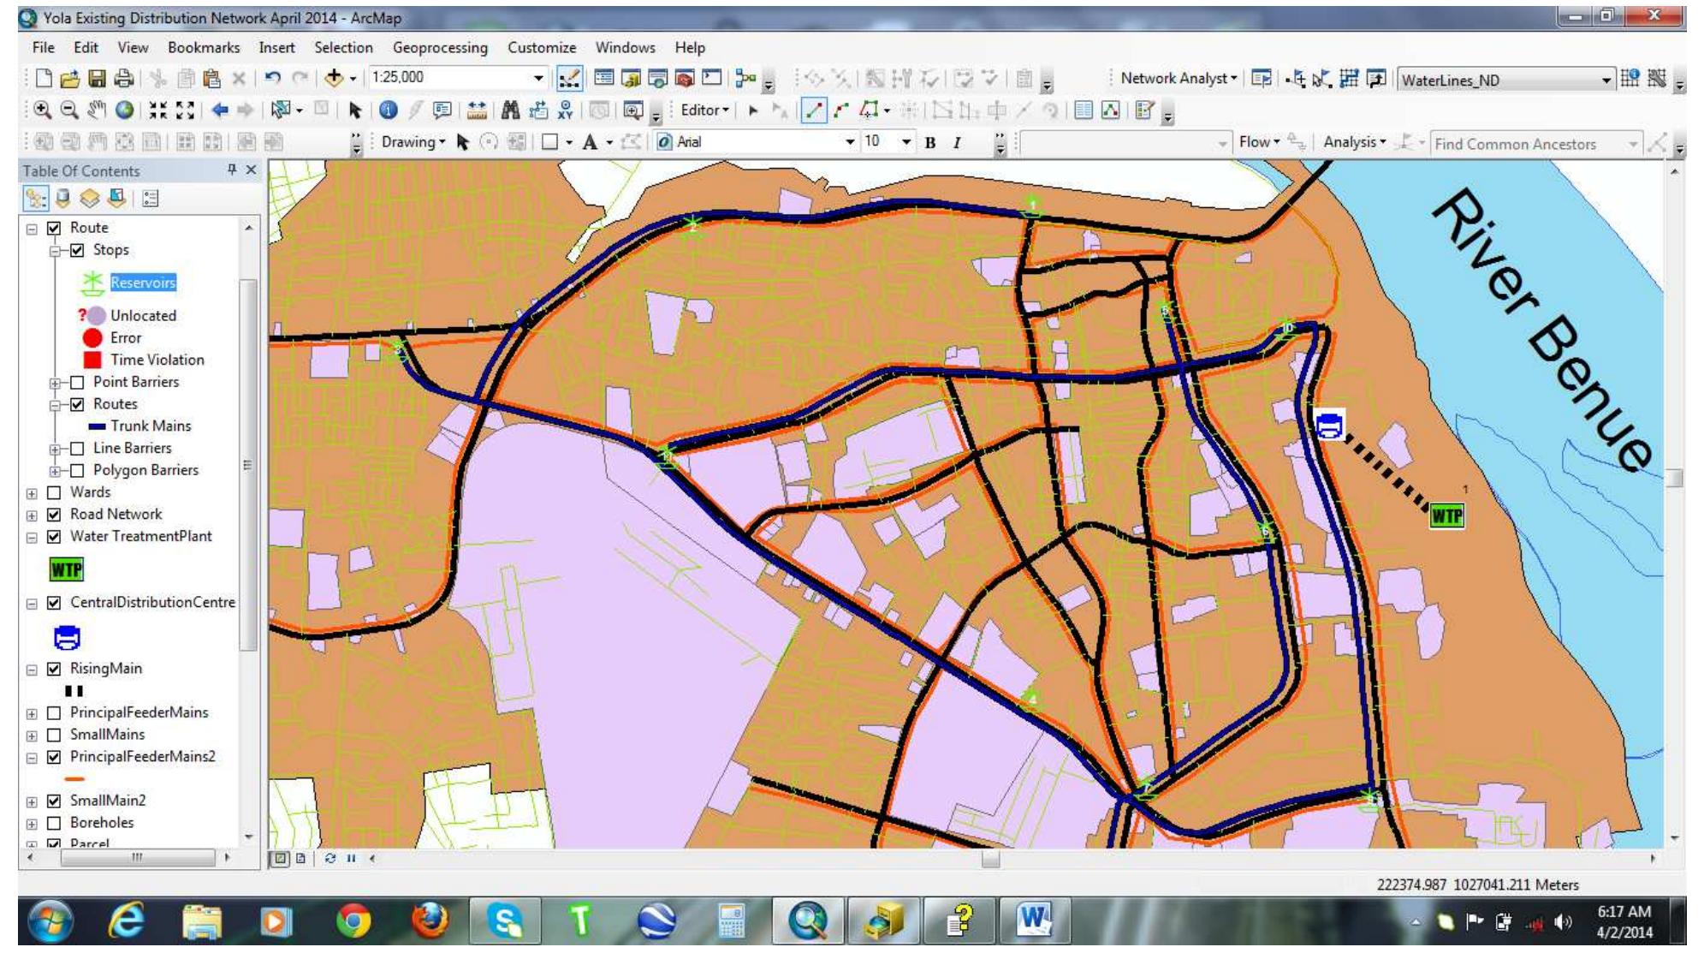Turn on the Wards layer checkbox

(x=54, y=492)
